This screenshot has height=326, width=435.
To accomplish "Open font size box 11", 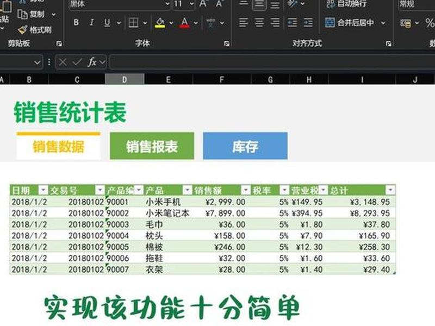I will (x=184, y=4).
